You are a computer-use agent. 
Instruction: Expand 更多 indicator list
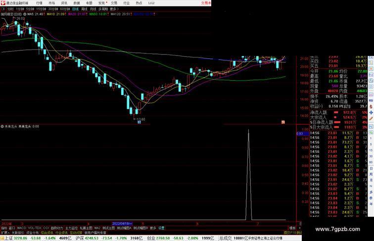(x=153, y=228)
